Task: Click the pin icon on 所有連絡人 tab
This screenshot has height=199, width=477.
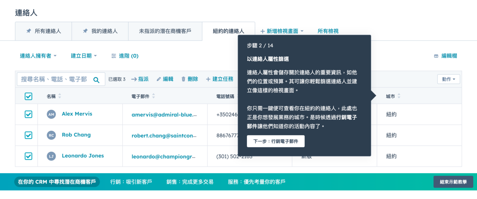Action: tap(29, 31)
